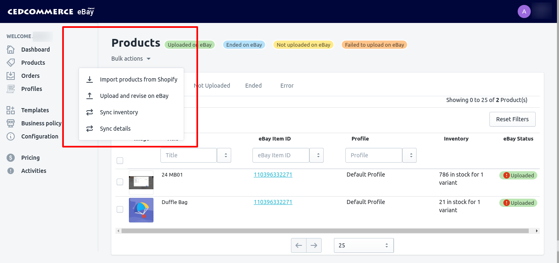Click the Business policy store icon
The height and width of the screenshot is (263, 559).
(11, 123)
